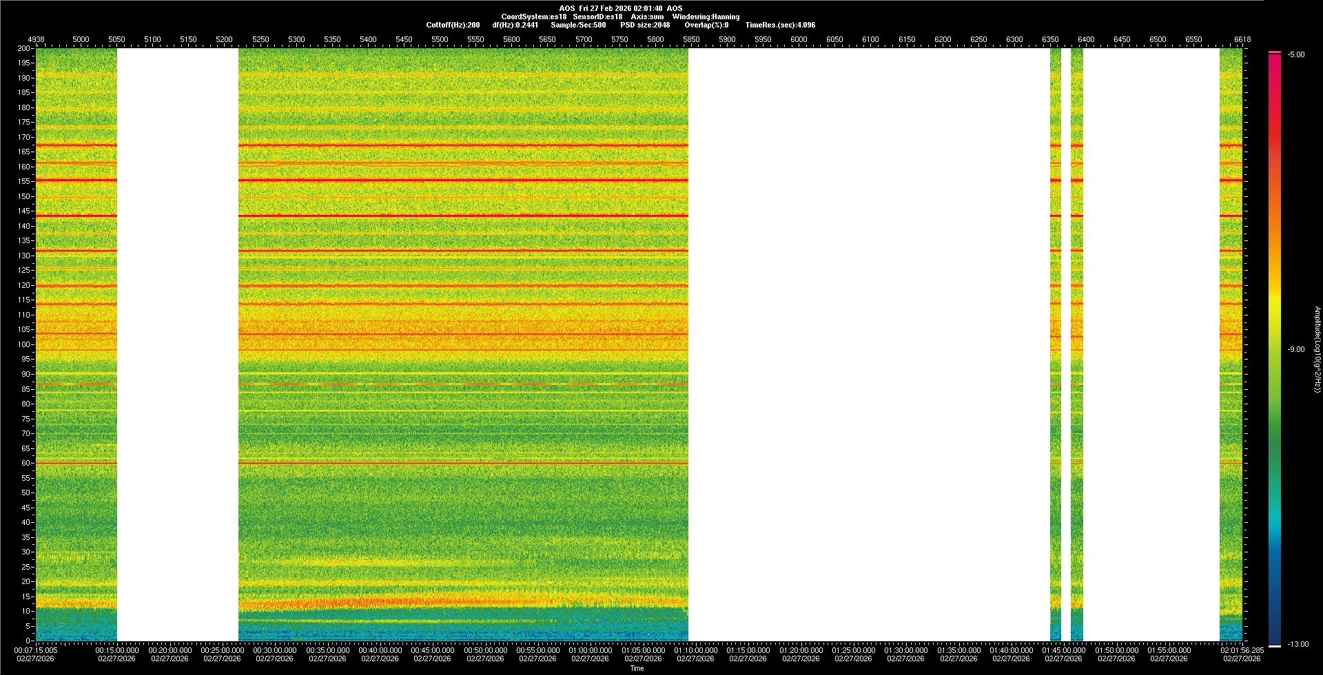Viewport: 1323px width, 675px height.
Task: Click the -13.00 colorbar minimum label
Action: (1298, 644)
